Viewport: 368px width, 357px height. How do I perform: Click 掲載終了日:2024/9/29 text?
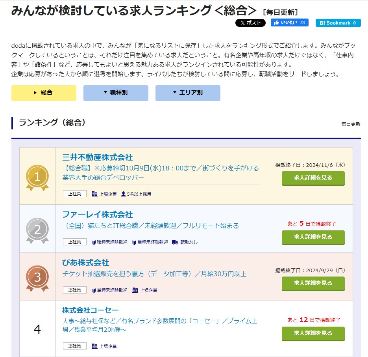coord(310,271)
